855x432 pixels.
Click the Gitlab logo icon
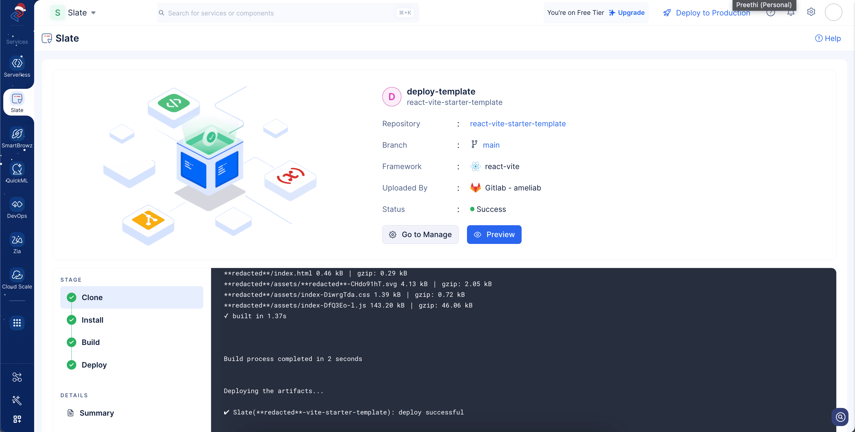click(475, 187)
